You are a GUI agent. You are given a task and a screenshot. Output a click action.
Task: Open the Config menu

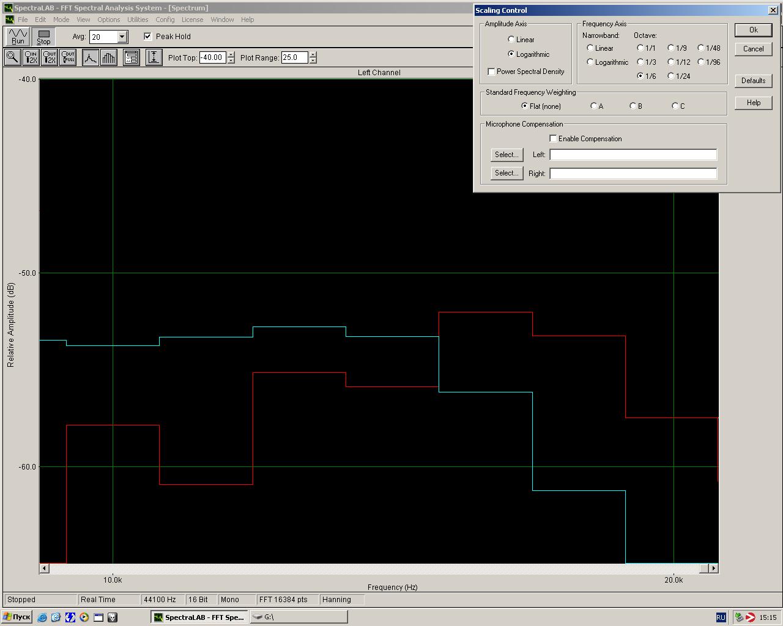[165, 20]
